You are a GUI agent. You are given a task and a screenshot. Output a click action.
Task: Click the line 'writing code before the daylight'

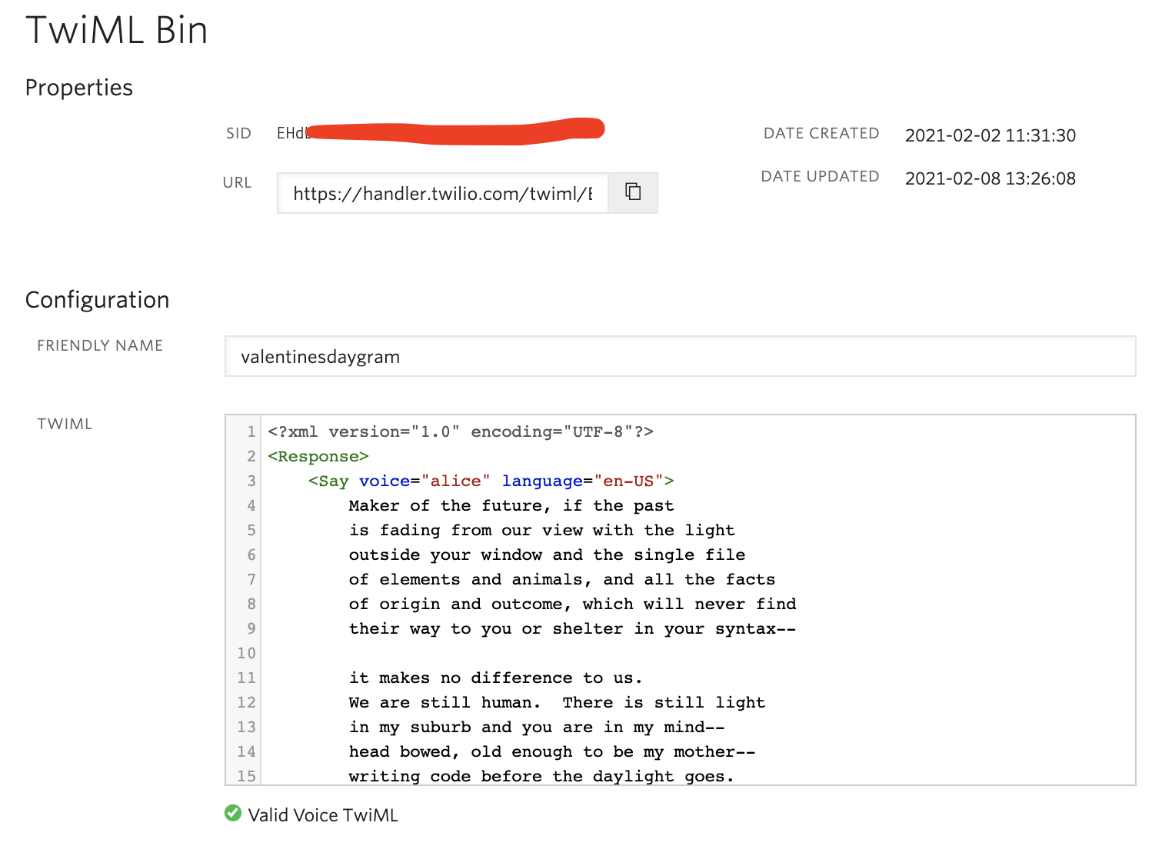coord(541,775)
